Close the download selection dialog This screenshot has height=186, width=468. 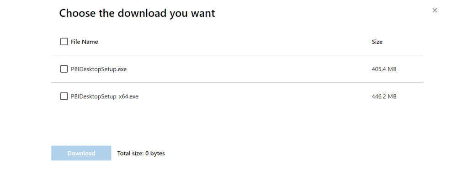[x=435, y=11]
